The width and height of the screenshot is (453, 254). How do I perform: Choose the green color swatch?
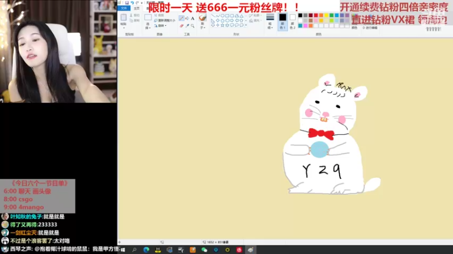pos(331,15)
